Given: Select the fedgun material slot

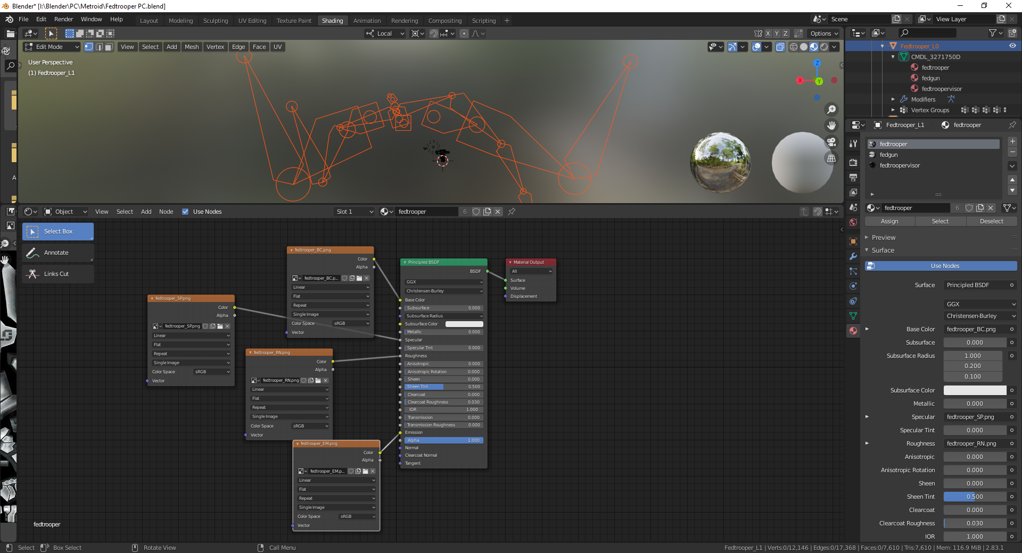Looking at the screenshot, I should [933, 155].
